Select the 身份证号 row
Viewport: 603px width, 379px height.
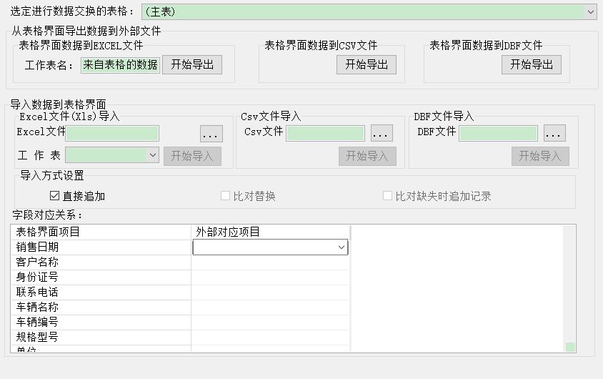101,277
